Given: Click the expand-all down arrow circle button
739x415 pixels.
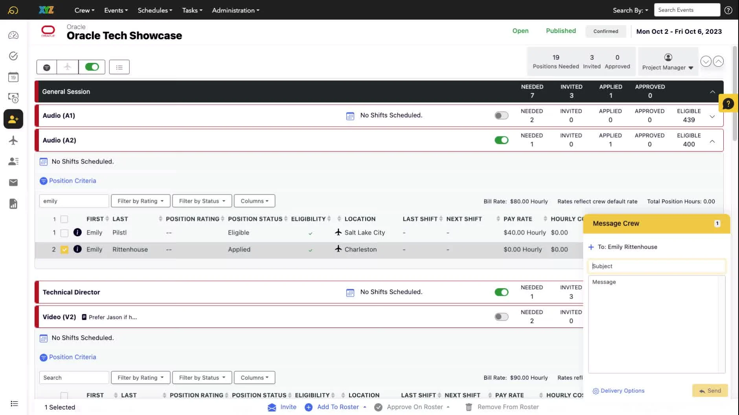Looking at the screenshot, I should tap(706, 61).
